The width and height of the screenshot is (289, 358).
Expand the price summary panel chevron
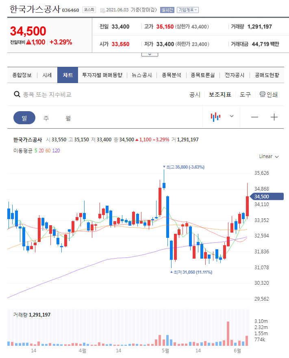150,55
